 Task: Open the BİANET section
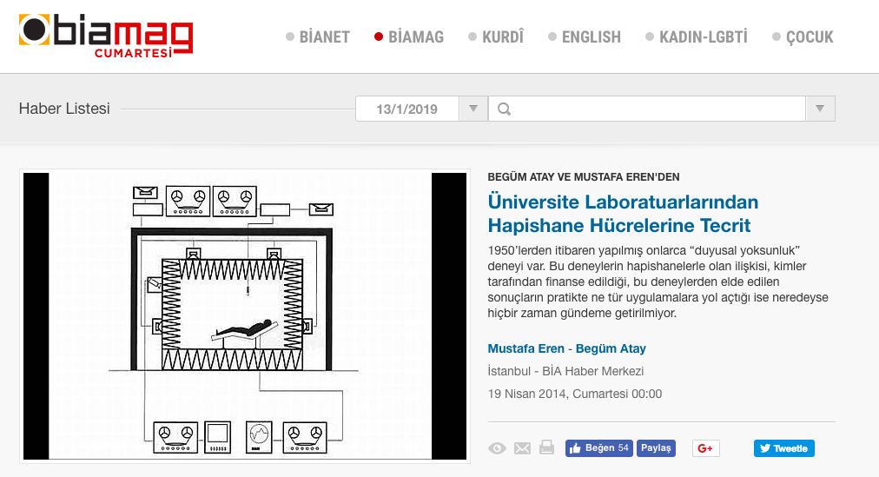[318, 37]
